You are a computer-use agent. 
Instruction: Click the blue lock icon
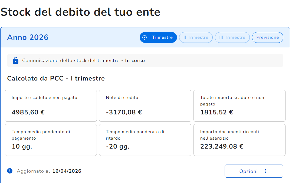[x=16, y=60]
